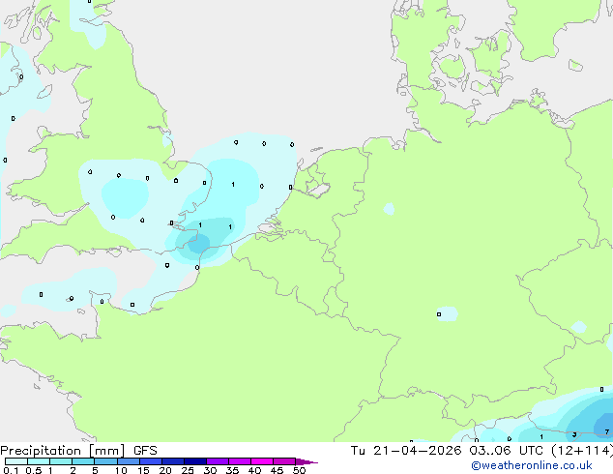Screen dimensions: 613x474
Task: Click the 25–30 mm navy legend swatch
Action: click(195, 461)
